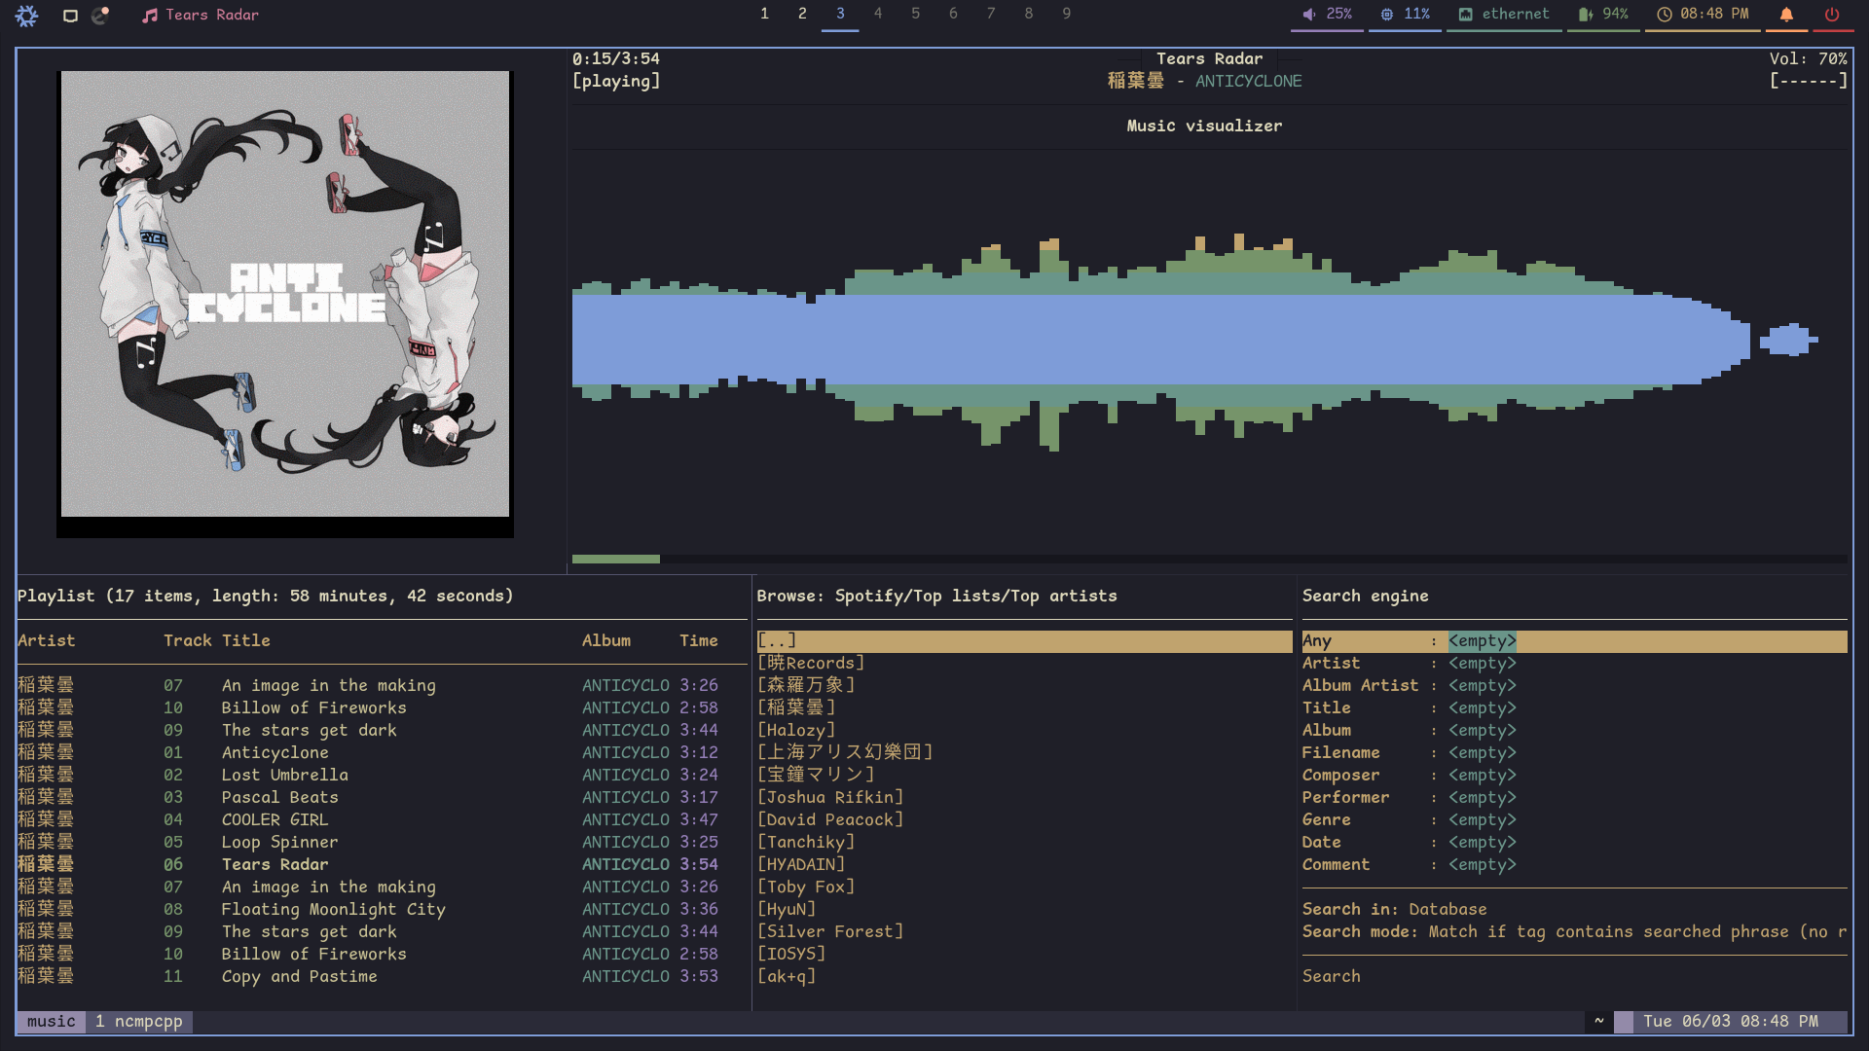Click the song progress bar
1869x1051 pixels.
1208,559
